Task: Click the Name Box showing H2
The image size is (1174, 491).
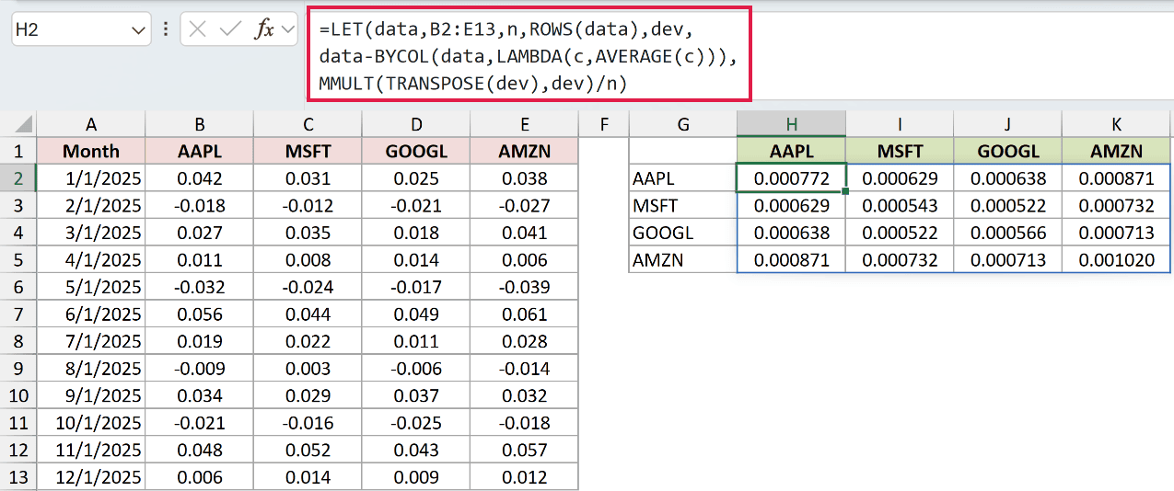Action: pos(70,30)
